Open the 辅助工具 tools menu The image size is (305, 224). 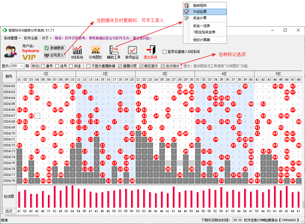(114, 52)
